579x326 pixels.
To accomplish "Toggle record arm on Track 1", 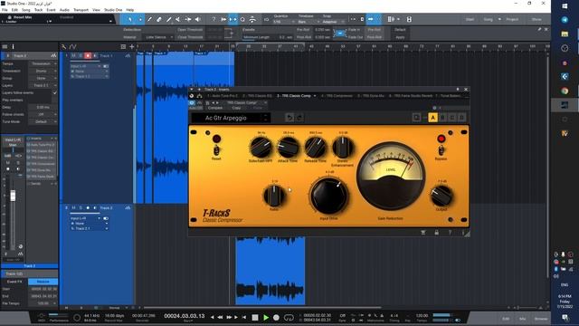I will click(88, 56).
